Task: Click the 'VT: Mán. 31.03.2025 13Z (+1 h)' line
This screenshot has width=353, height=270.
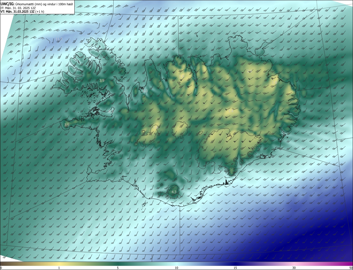Action: (22, 12)
